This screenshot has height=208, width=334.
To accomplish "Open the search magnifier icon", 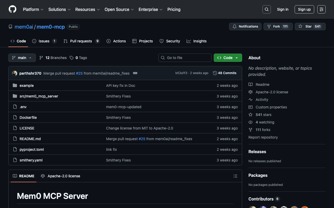I will pyautogui.click(x=266, y=9).
